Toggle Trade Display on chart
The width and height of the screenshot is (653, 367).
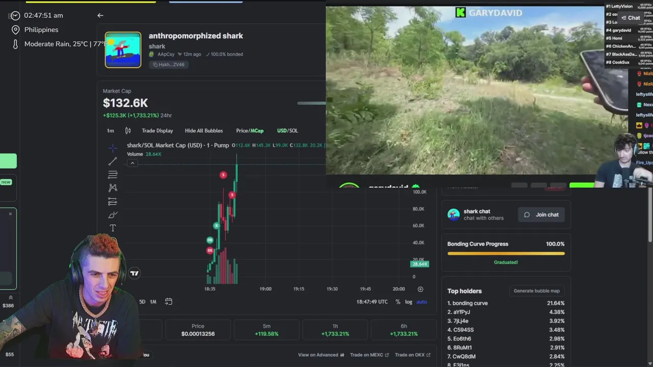(x=157, y=130)
